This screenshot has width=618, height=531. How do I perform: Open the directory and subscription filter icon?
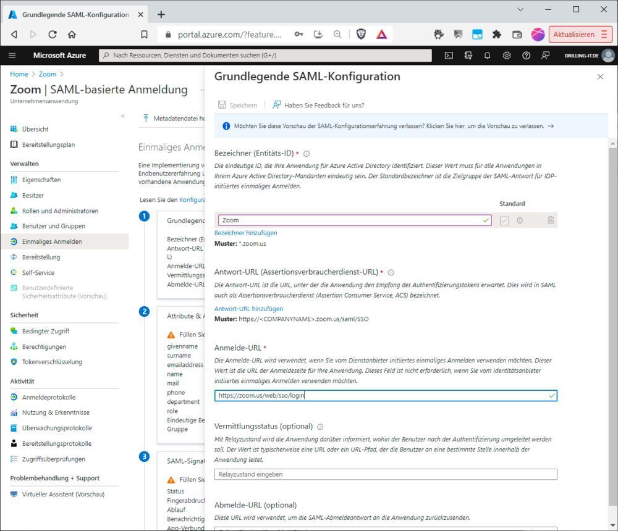pos(468,55)
